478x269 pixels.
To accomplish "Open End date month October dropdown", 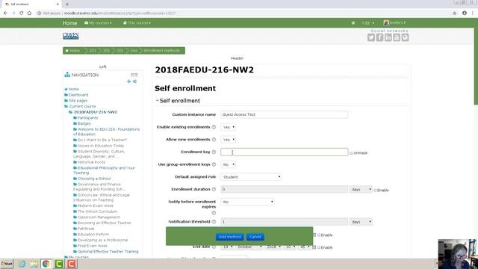I will click(x=249, y=247).
